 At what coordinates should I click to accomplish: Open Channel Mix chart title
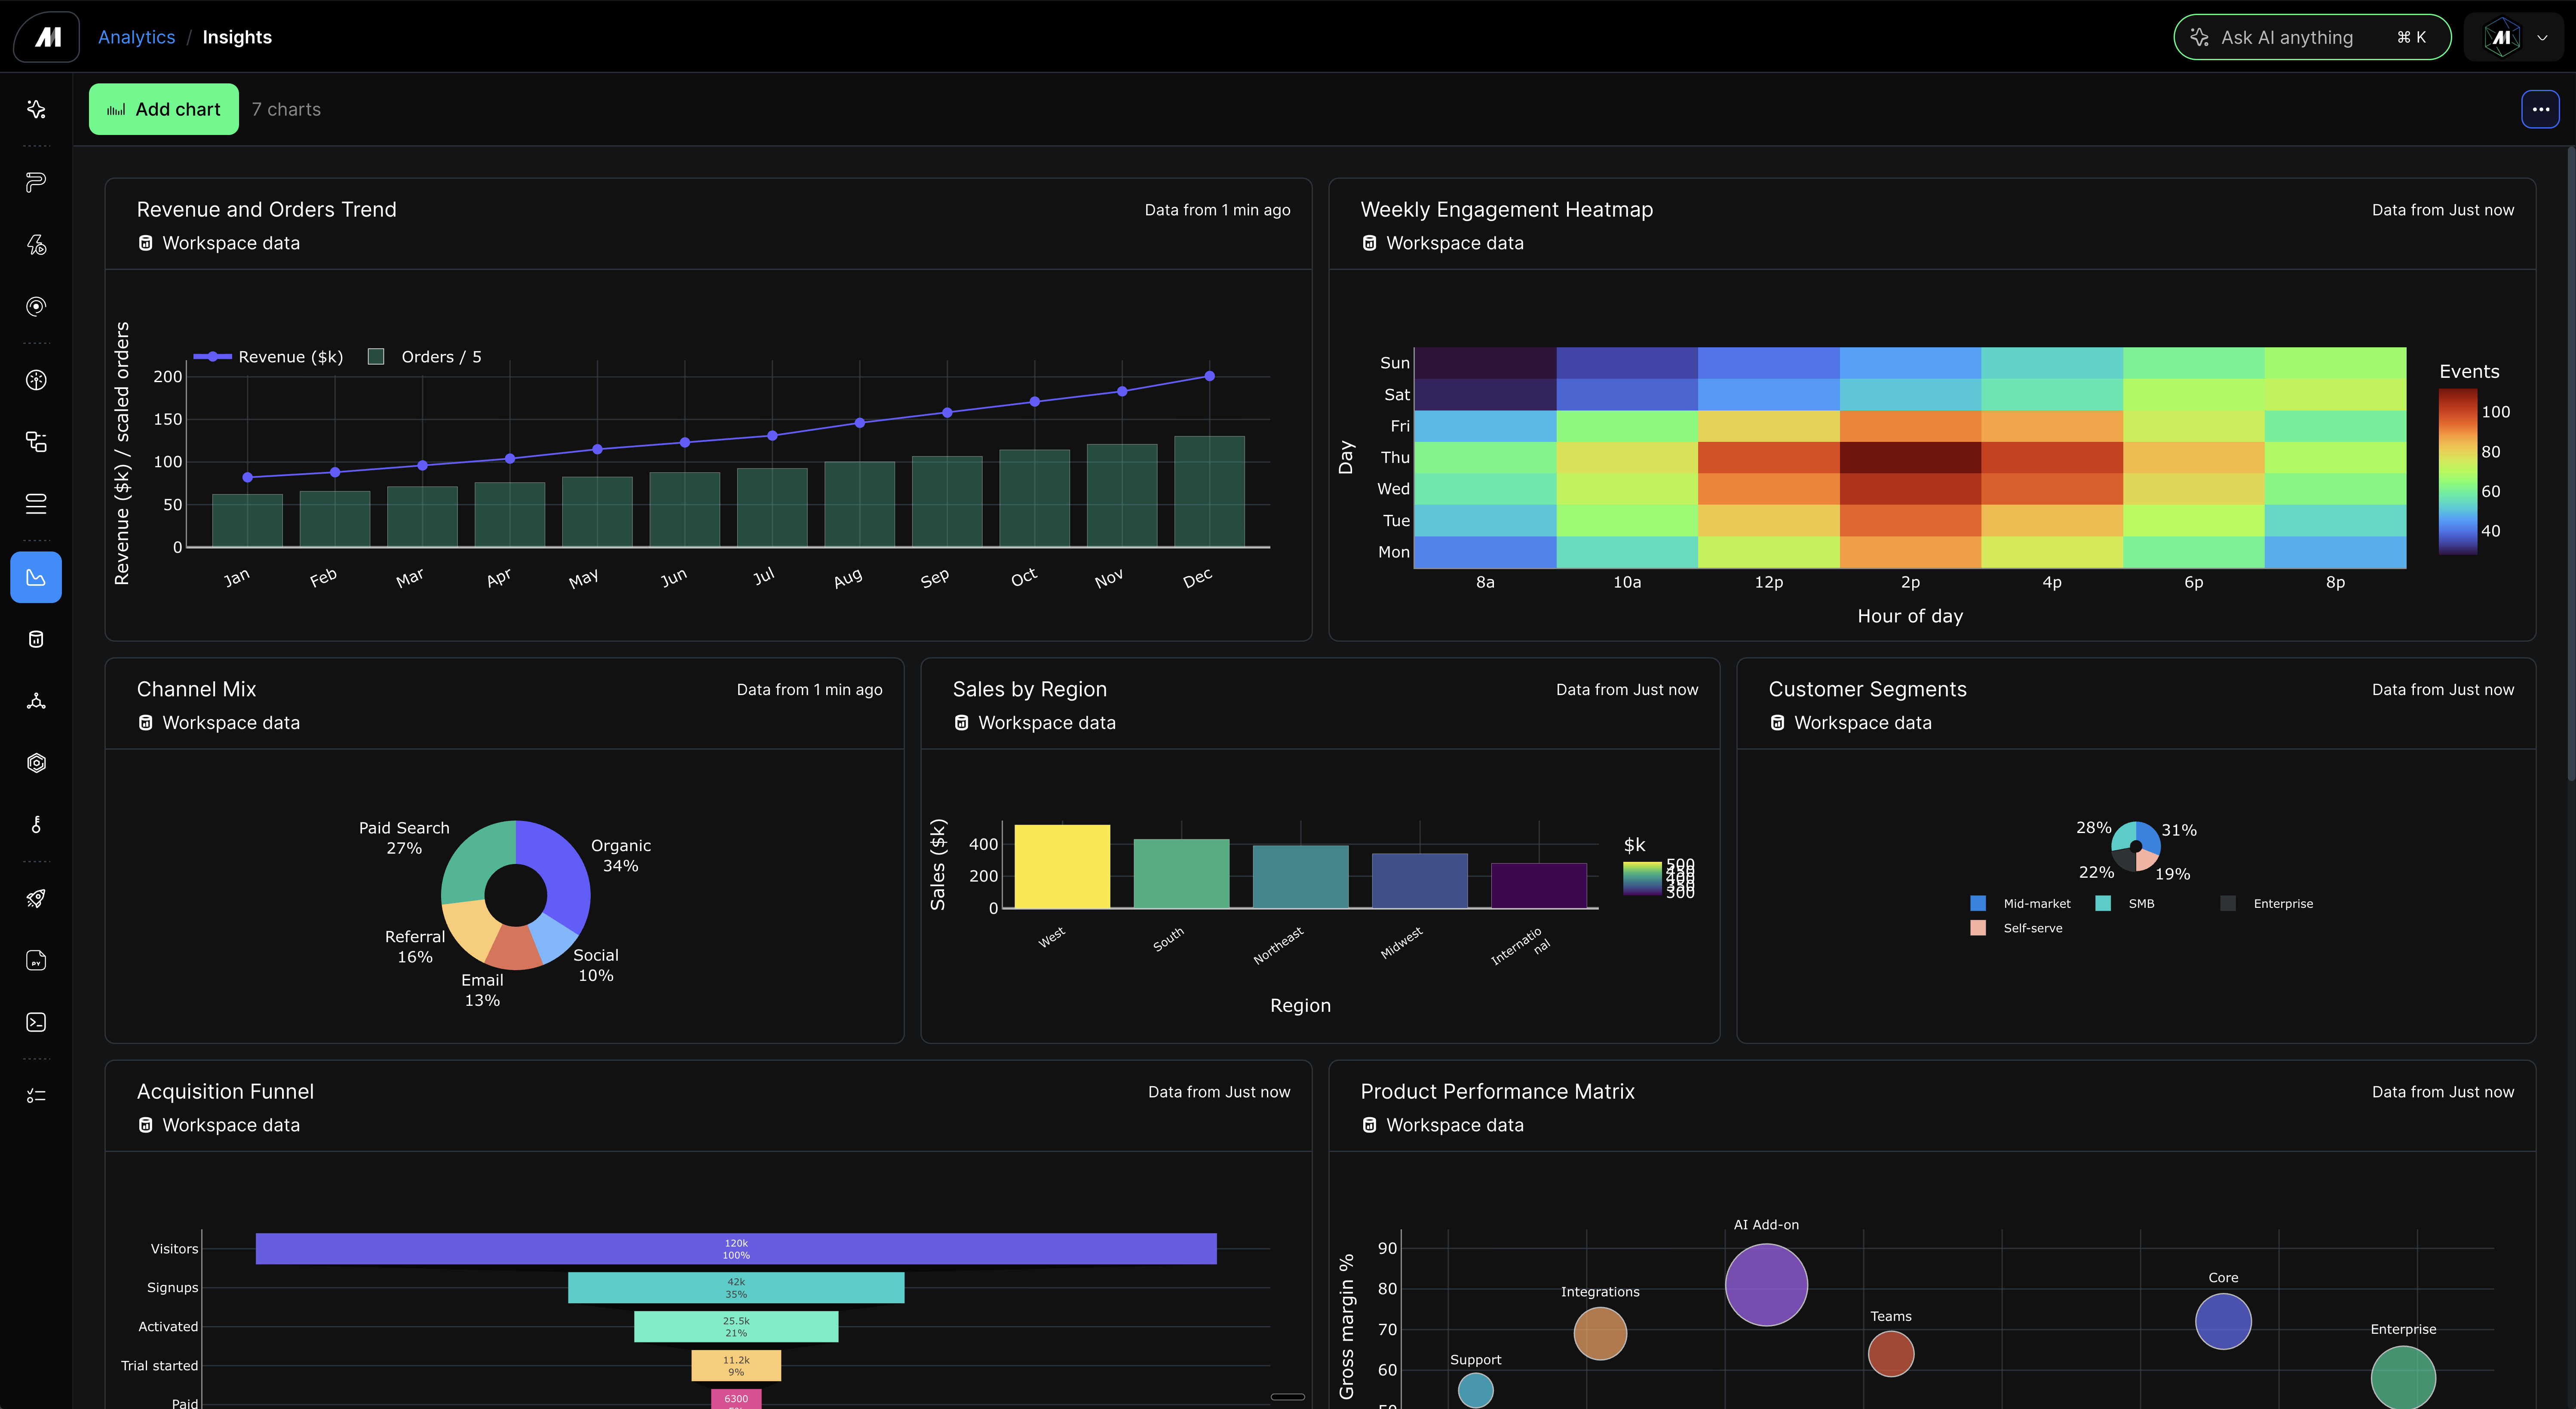197,689
